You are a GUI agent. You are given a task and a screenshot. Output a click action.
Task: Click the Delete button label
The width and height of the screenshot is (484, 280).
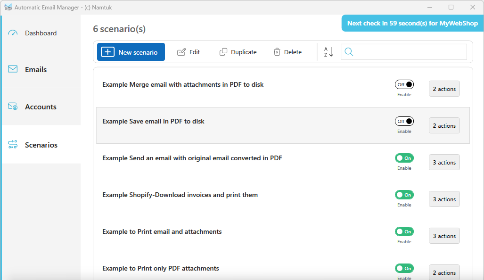tap(293, 52)
